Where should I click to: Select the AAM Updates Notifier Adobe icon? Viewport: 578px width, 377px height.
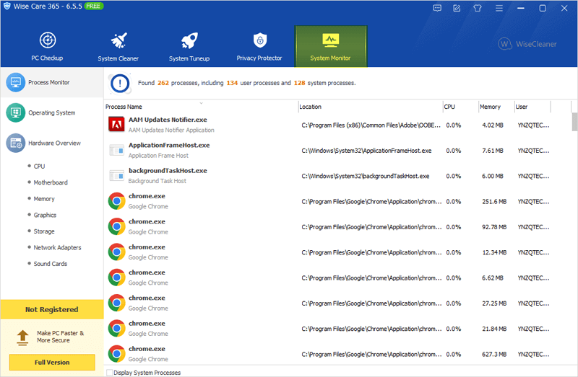116,124
